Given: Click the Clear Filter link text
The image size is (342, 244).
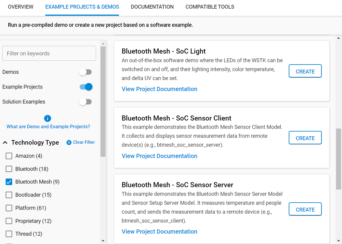Looking at the screenshot, I should coord(84,142).
